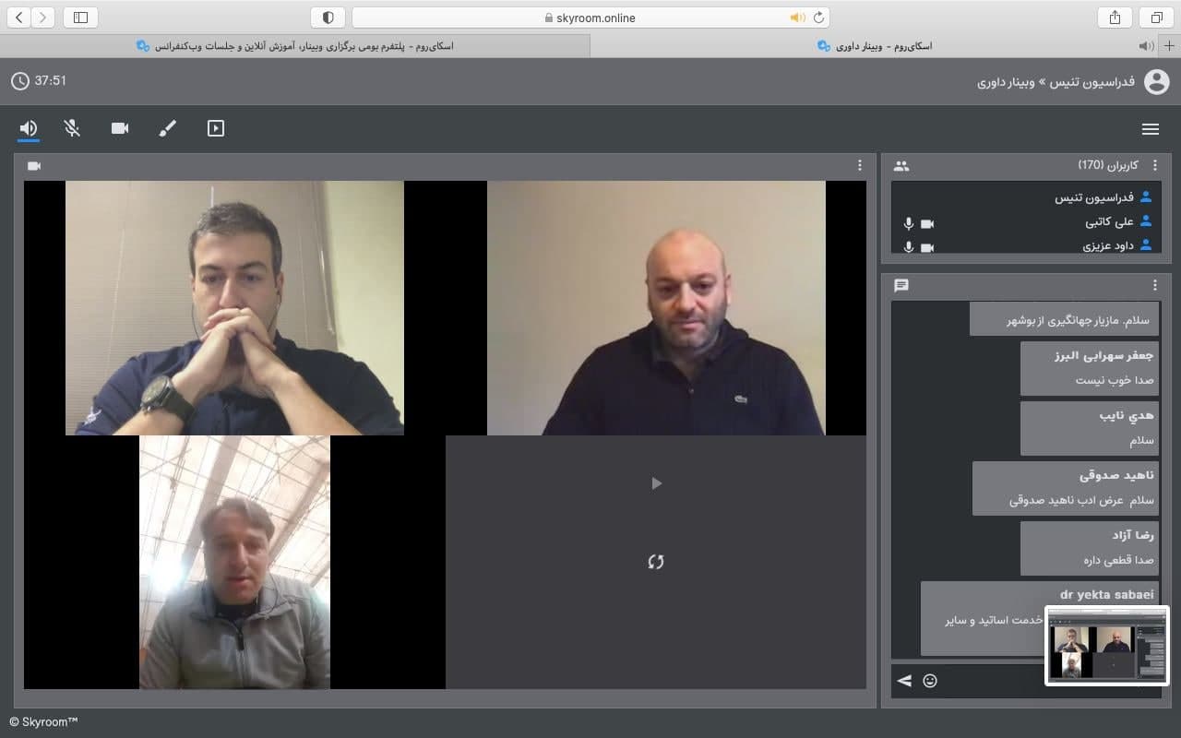Viewport: 1181px width, 738px height.
Task: Click the users count heading کاربران (170)
Action: point(1108,165)
